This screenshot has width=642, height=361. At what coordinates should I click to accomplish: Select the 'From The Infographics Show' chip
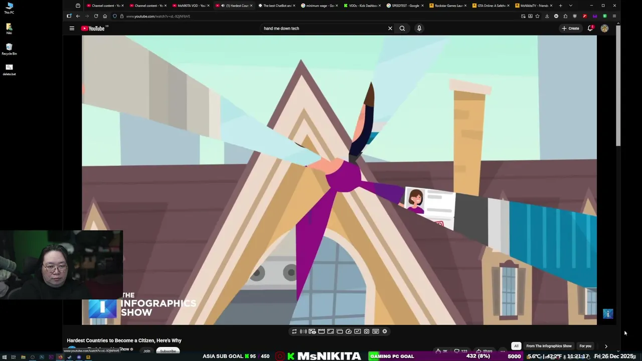tap(549, 346)
